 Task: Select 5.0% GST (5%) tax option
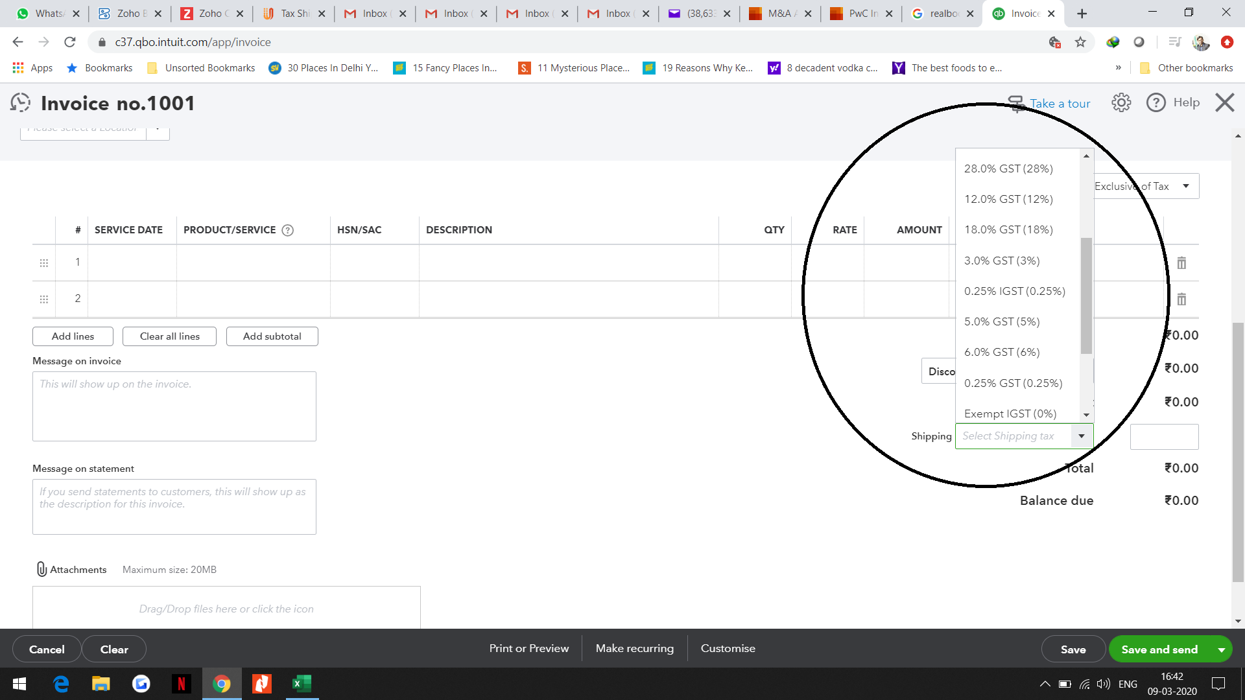(x=1002, y=321)
